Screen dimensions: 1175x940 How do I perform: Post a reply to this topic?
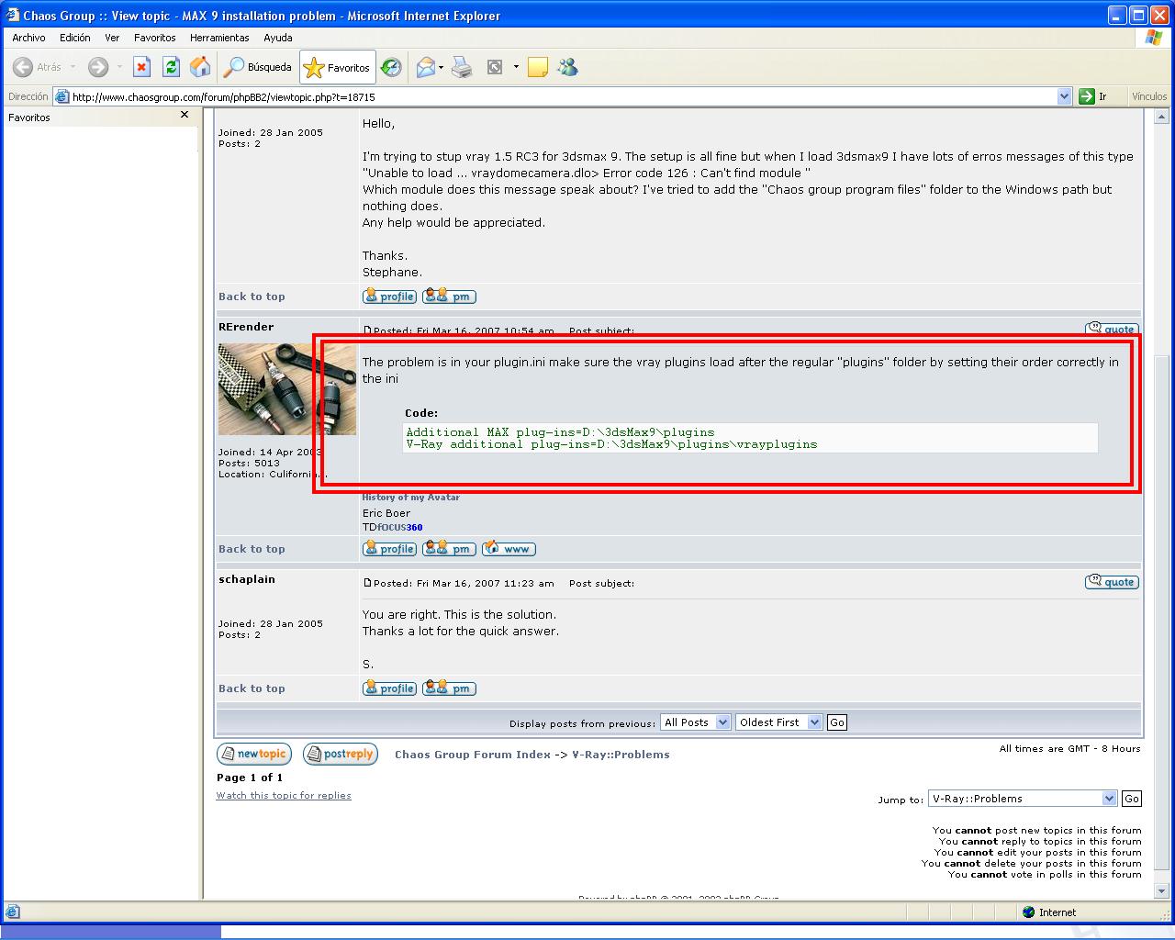tap(340, 755)
